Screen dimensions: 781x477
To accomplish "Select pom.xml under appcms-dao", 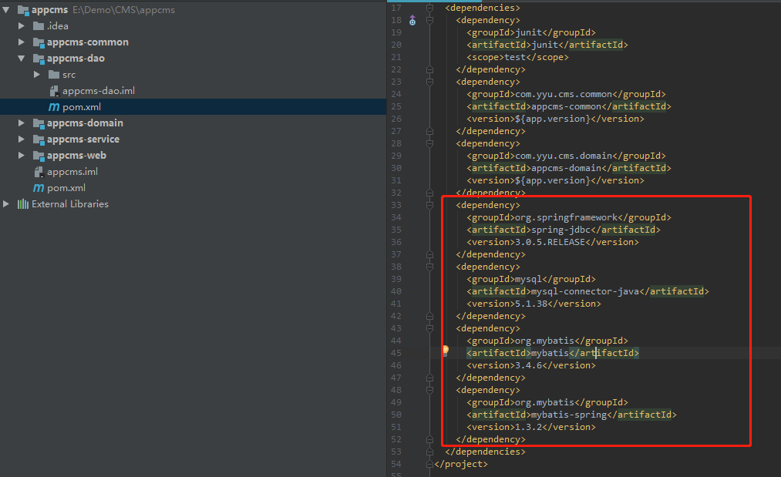I will click(82, 107).
